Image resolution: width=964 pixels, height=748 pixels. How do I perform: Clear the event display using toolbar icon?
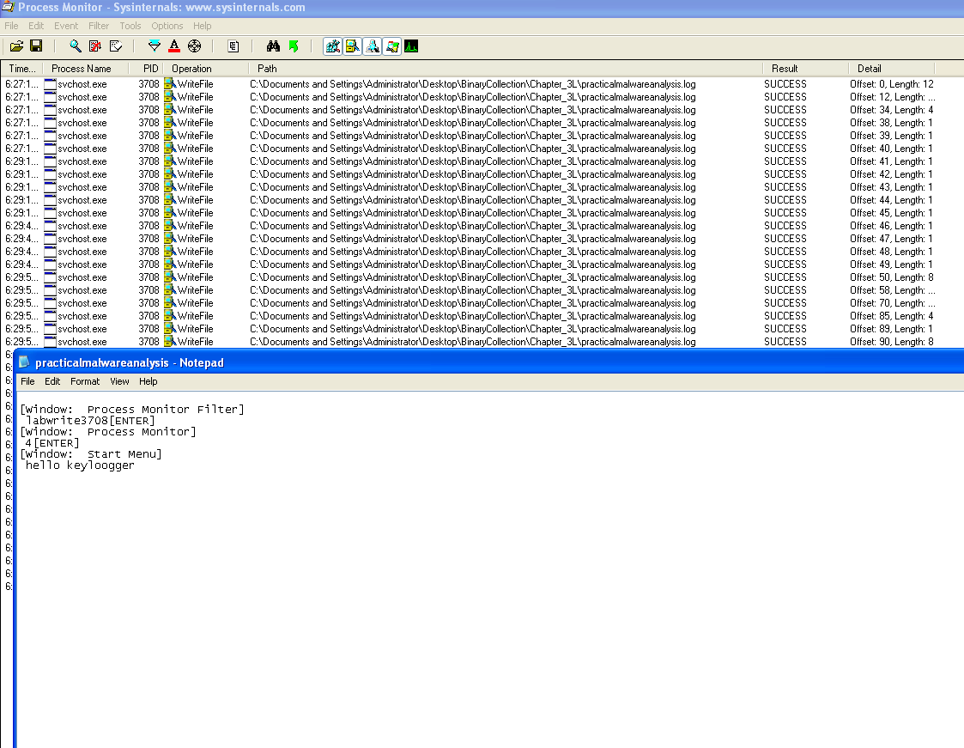pyautogui.click(x=116, y=46)
